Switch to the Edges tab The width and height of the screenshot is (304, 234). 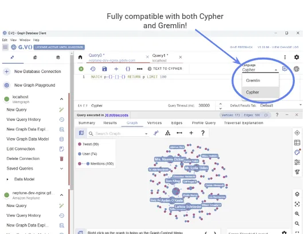coord(177,123)
